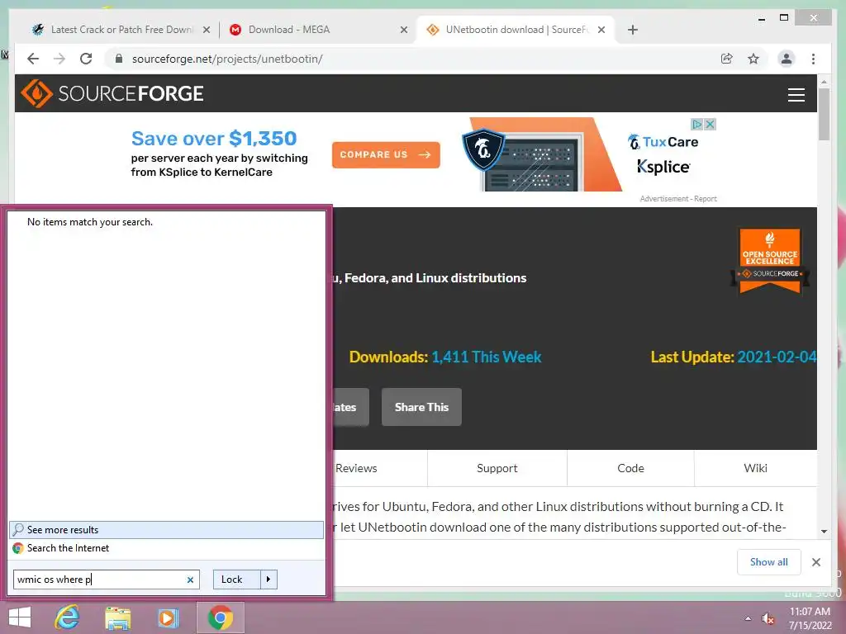Click the TuxCare Ksplice ad logo
Screen dimensions: 846x634
[663, 154]
